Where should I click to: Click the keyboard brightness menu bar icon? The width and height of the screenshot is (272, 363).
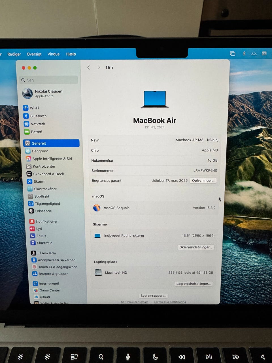point(254,53)
